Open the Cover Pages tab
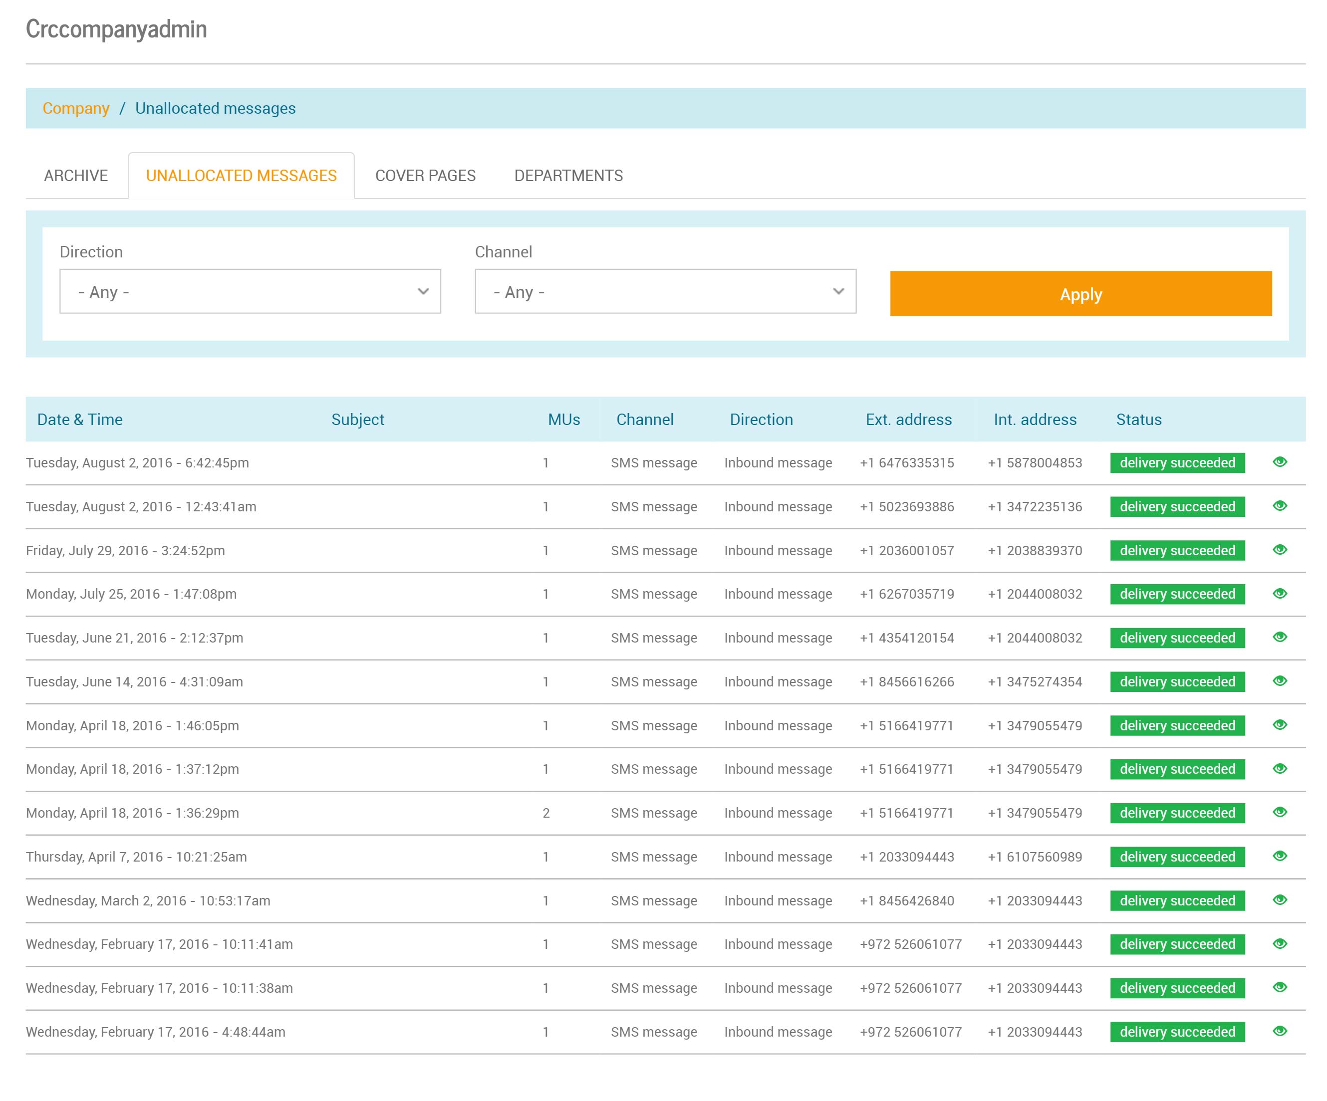The height and width of the screenshot is (1101, 1327). click(425, 176)
